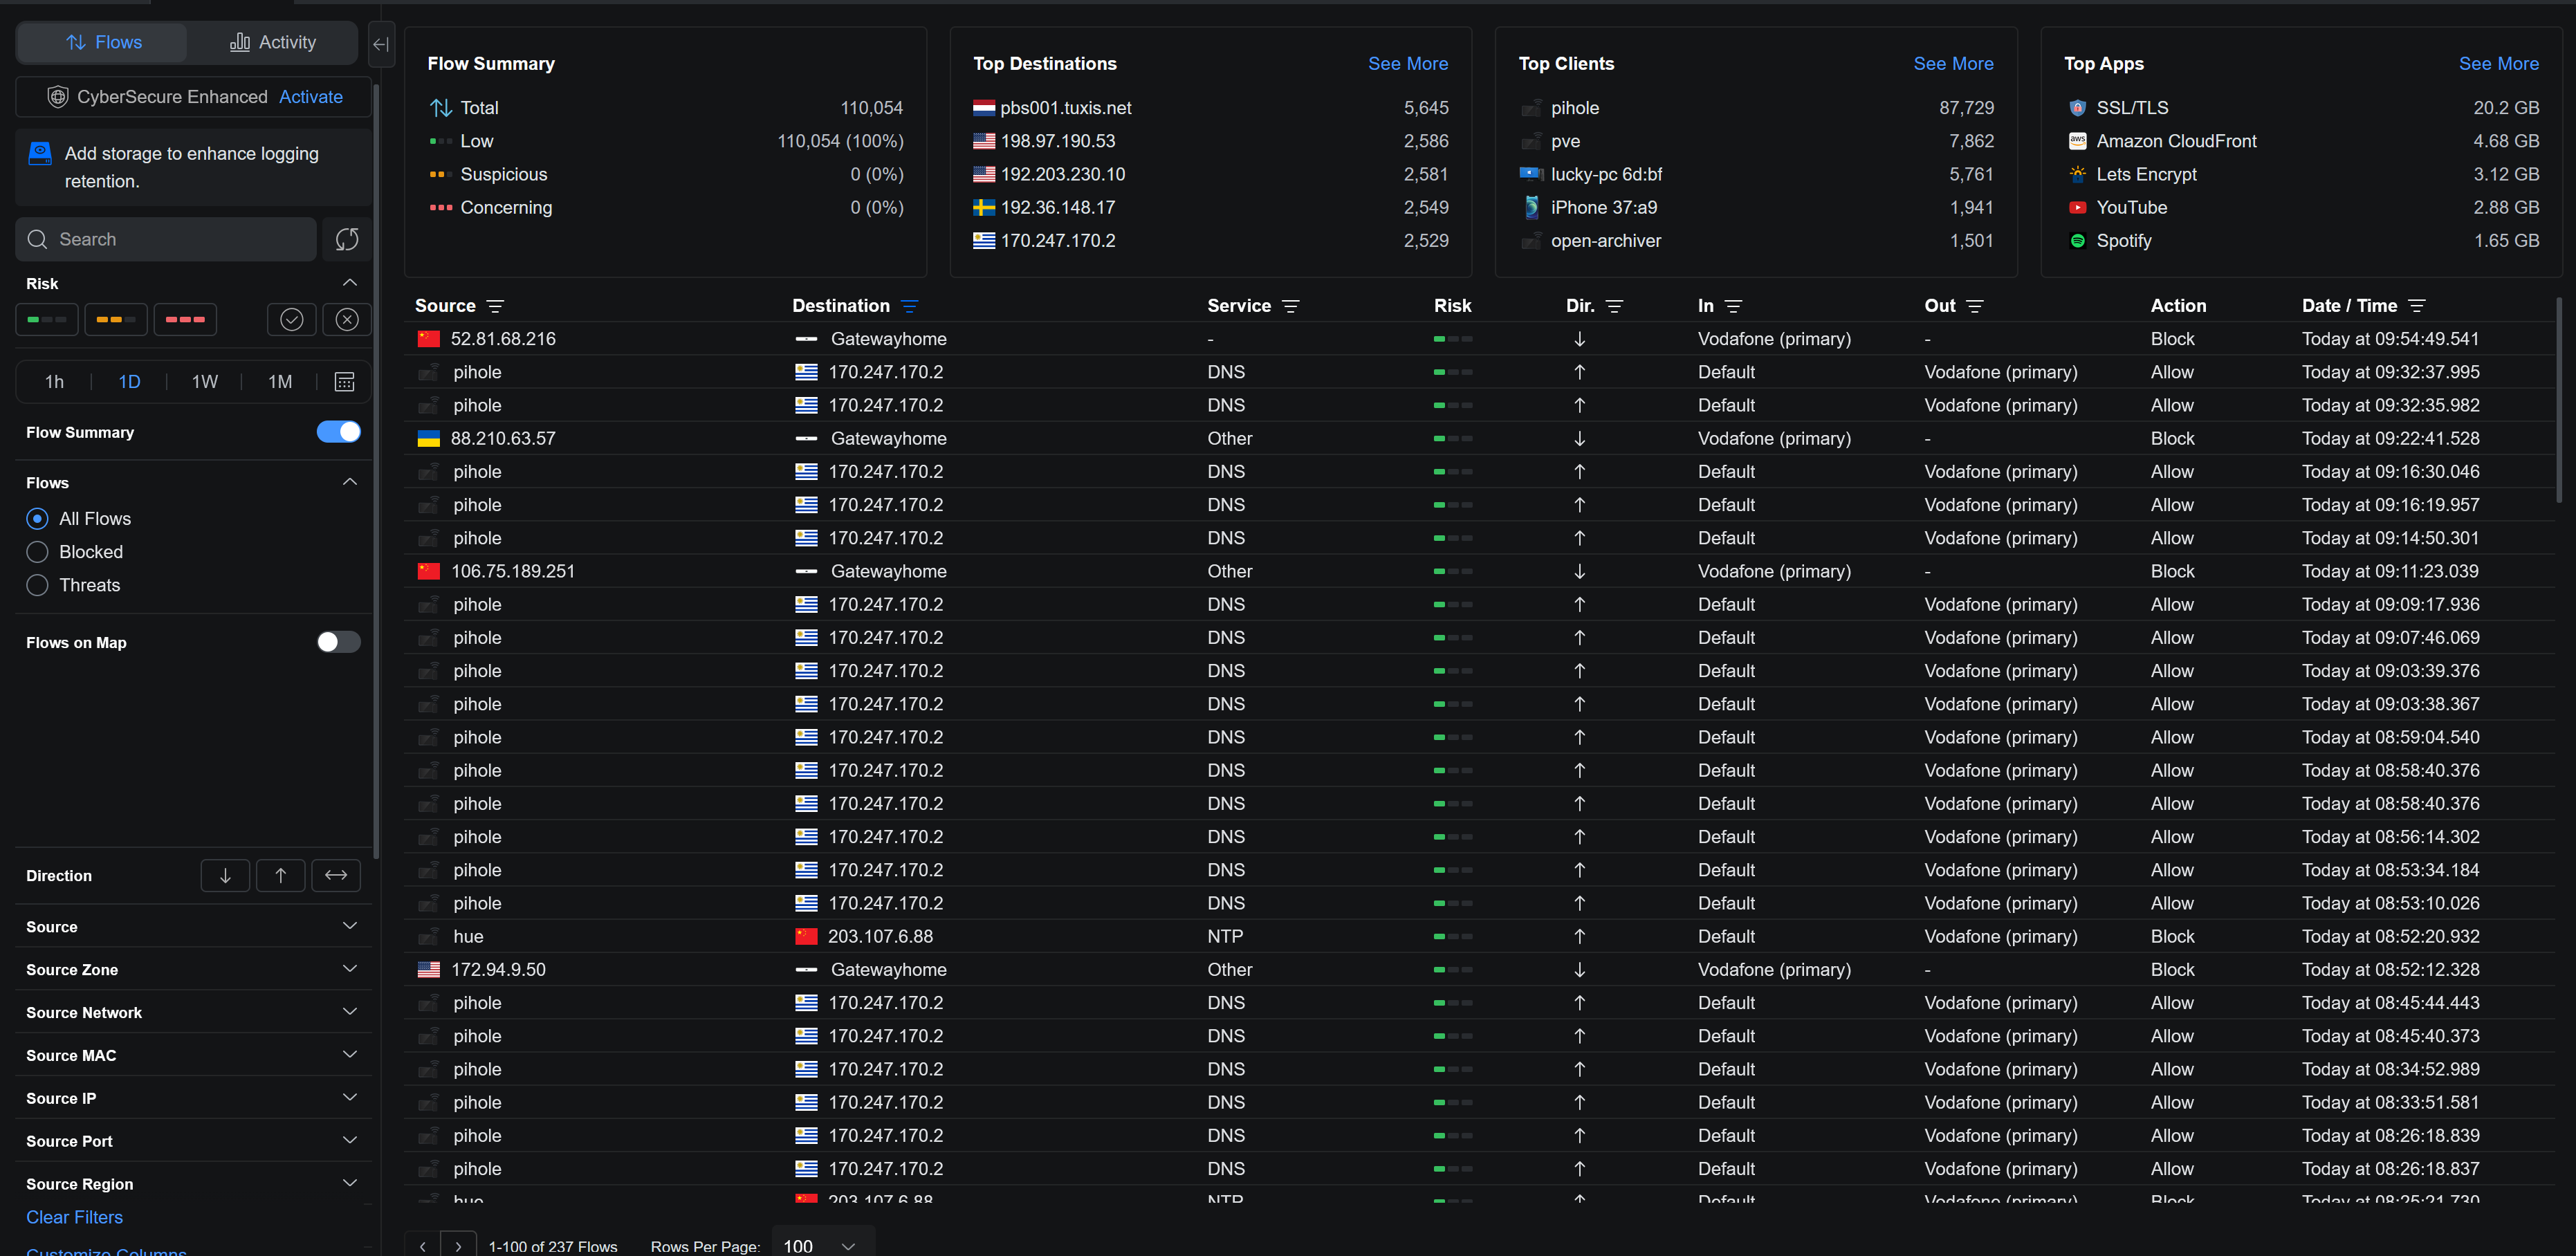Open the Destination column filter icon
Image resolution: width=2576 pixels, height=1256 pixels.
[909, 306]
